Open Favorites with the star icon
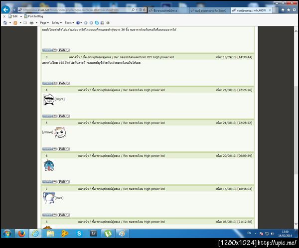The image size is (299, 248). (x=289, y=10)
